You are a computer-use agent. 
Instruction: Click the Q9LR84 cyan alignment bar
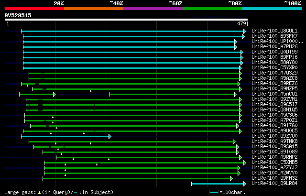218,184
